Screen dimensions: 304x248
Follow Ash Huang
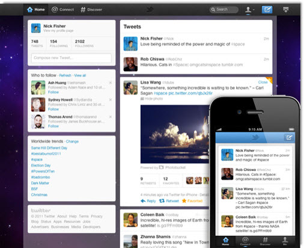53,92
